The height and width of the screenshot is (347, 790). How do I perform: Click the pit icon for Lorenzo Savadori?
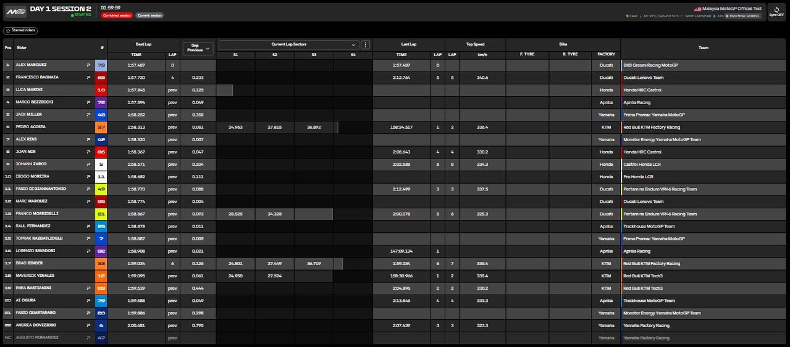tap(88, 251)
